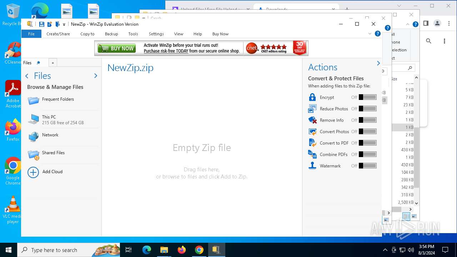Open File Explorer from taskbar
Viewport: 457px width, 257px height.
[164, 250]
